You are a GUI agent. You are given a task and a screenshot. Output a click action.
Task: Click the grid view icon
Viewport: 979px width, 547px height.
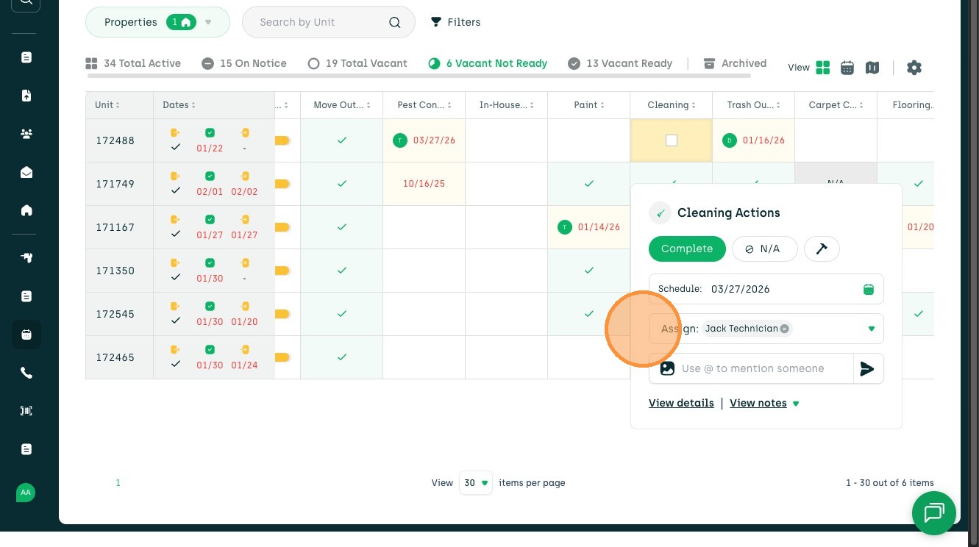coord(823,68)
